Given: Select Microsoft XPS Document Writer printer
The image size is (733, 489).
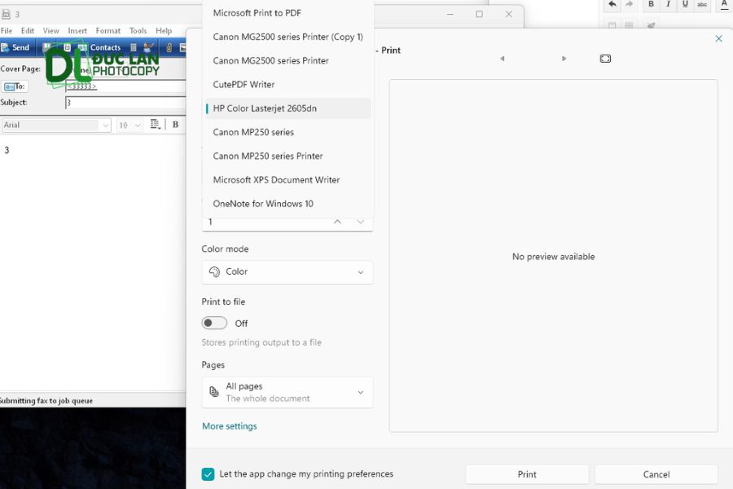Looking at the screenshot, I should pos(287,179).
